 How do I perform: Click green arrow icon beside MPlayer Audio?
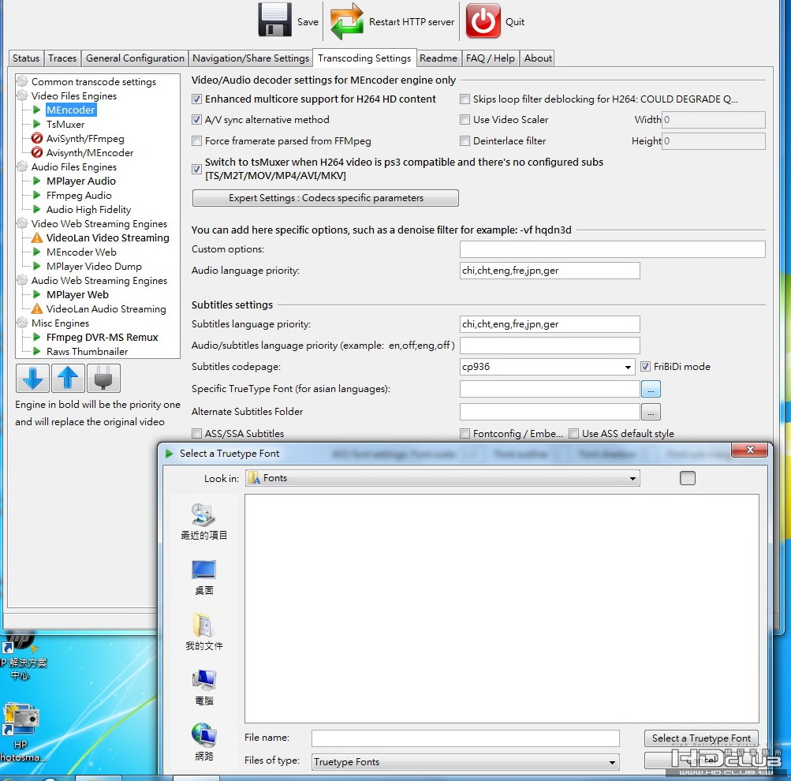coord(37,181)
